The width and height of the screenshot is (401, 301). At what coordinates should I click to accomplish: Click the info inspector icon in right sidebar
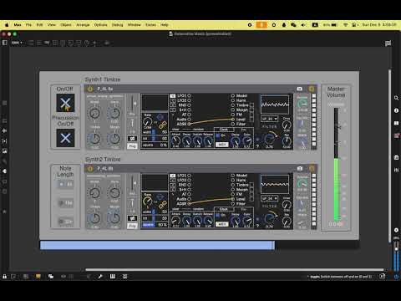pyautogui.click(x=396, y=110)
